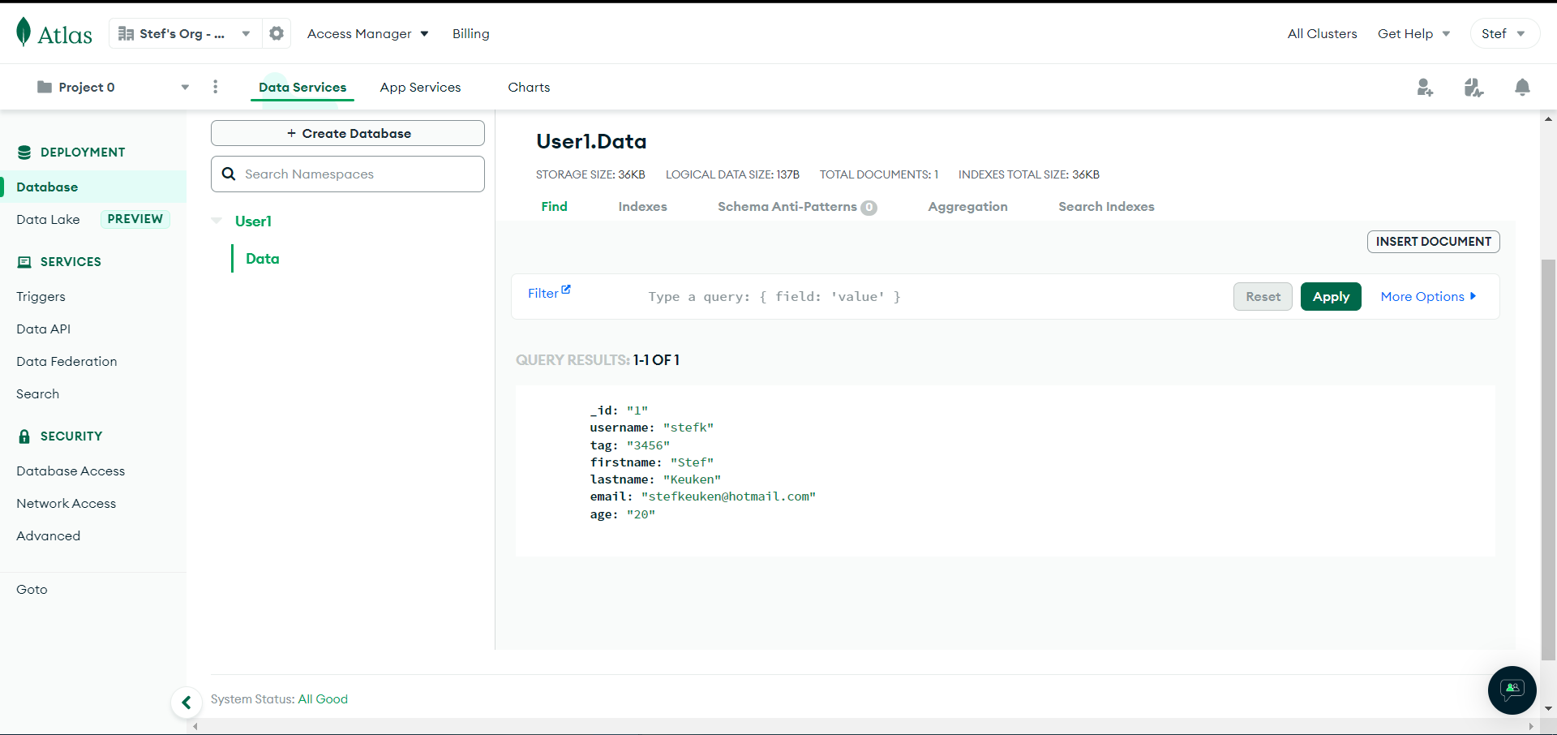Open Filter external link icon
The width and height of the screenshot is (1557, 735).
[566, 290]
